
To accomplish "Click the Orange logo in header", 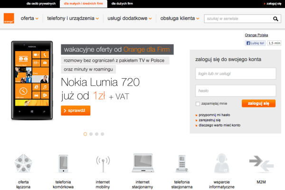I will [x=8, y=18].
